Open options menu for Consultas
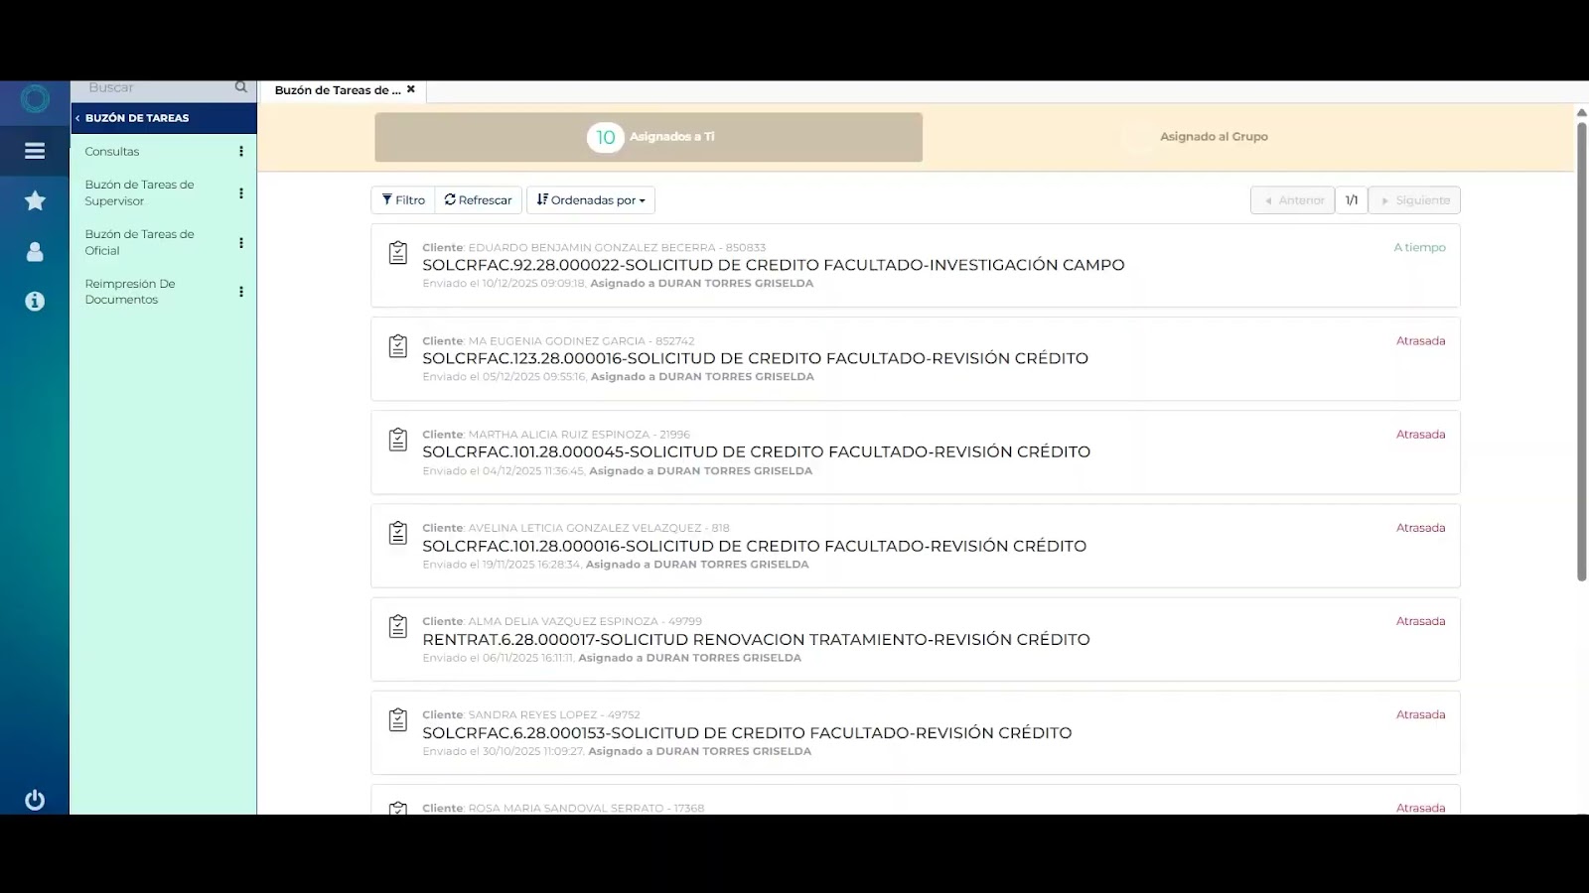The image size is (1589, 893). tap(240, 151)
